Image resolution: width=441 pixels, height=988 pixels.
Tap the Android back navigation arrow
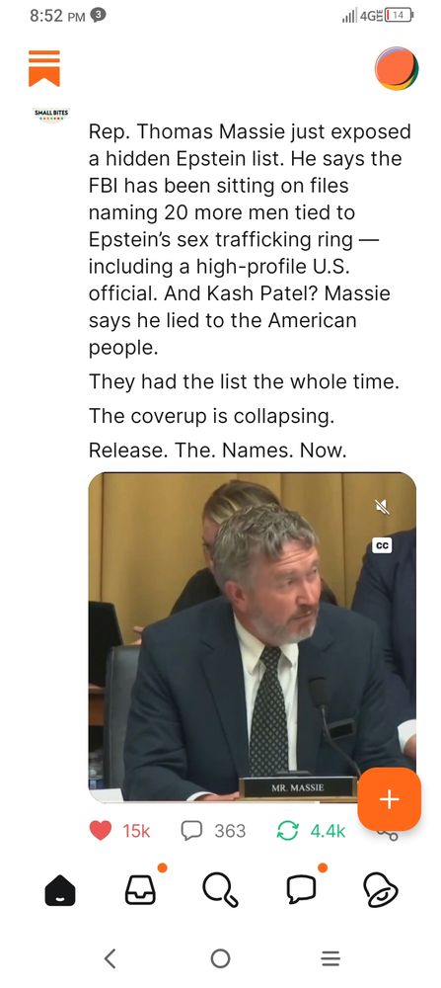[110, 958]
